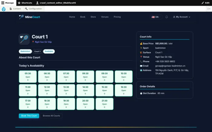Image resolution: width=212 pixels, height=132 pixels.
Task: Open the EN language dropdown
Action: click(156, 17)
